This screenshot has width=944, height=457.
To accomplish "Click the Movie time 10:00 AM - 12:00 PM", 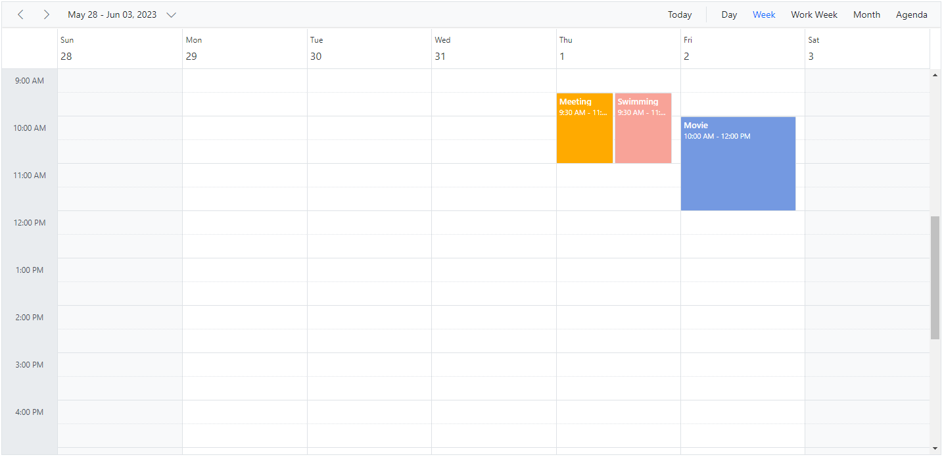I will click(x=717, y=137).
